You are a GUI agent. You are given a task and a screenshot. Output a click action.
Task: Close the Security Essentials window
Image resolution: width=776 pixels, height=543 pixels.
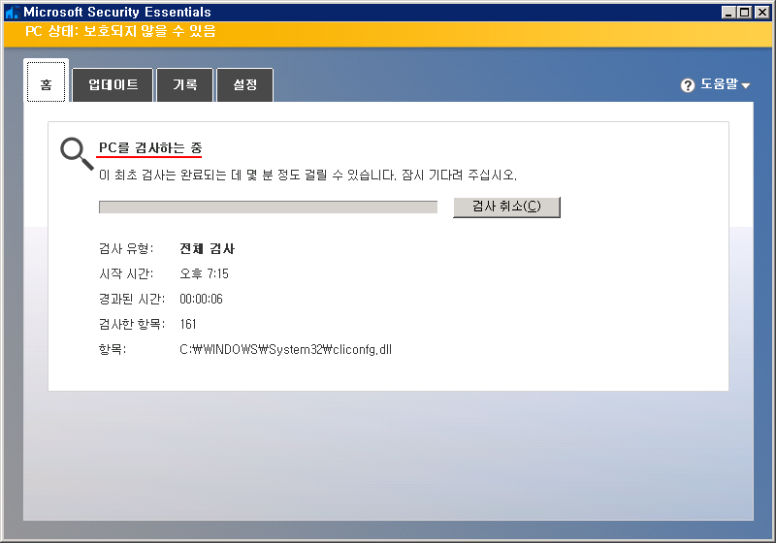pyautogui.click(x=762, y=13)
